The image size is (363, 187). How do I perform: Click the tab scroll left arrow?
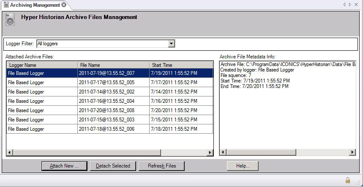(x=344, y=5)
